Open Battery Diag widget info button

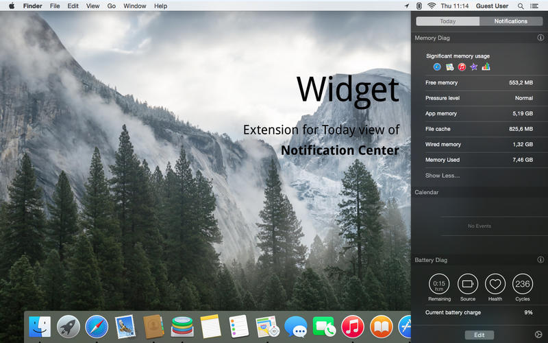(540, 260)
